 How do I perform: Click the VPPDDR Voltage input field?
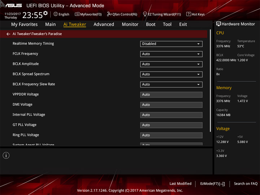tap(171, 95)
